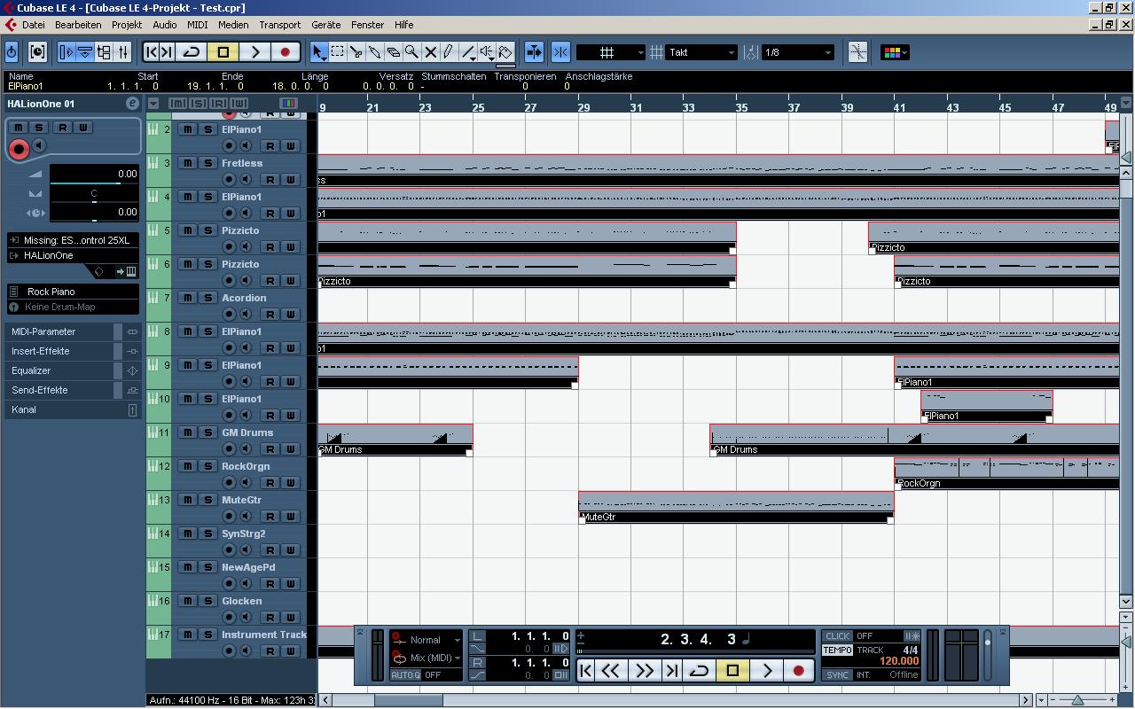Toggle CLICK metronome on transport panel

tap(837, 636)
